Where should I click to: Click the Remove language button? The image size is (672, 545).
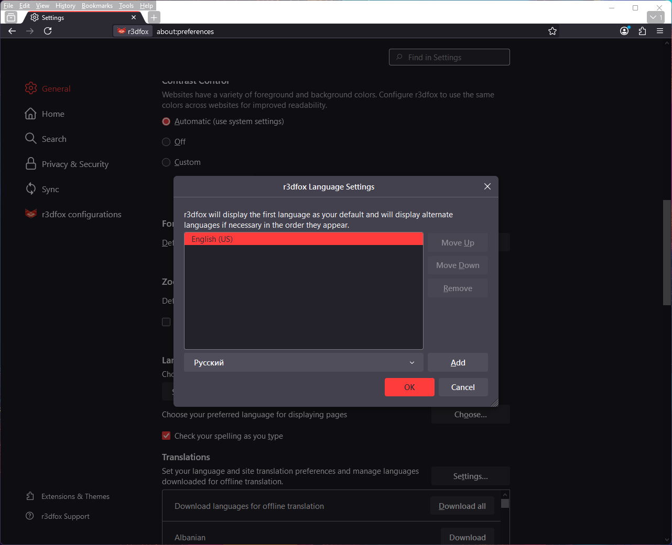(458, 288)
